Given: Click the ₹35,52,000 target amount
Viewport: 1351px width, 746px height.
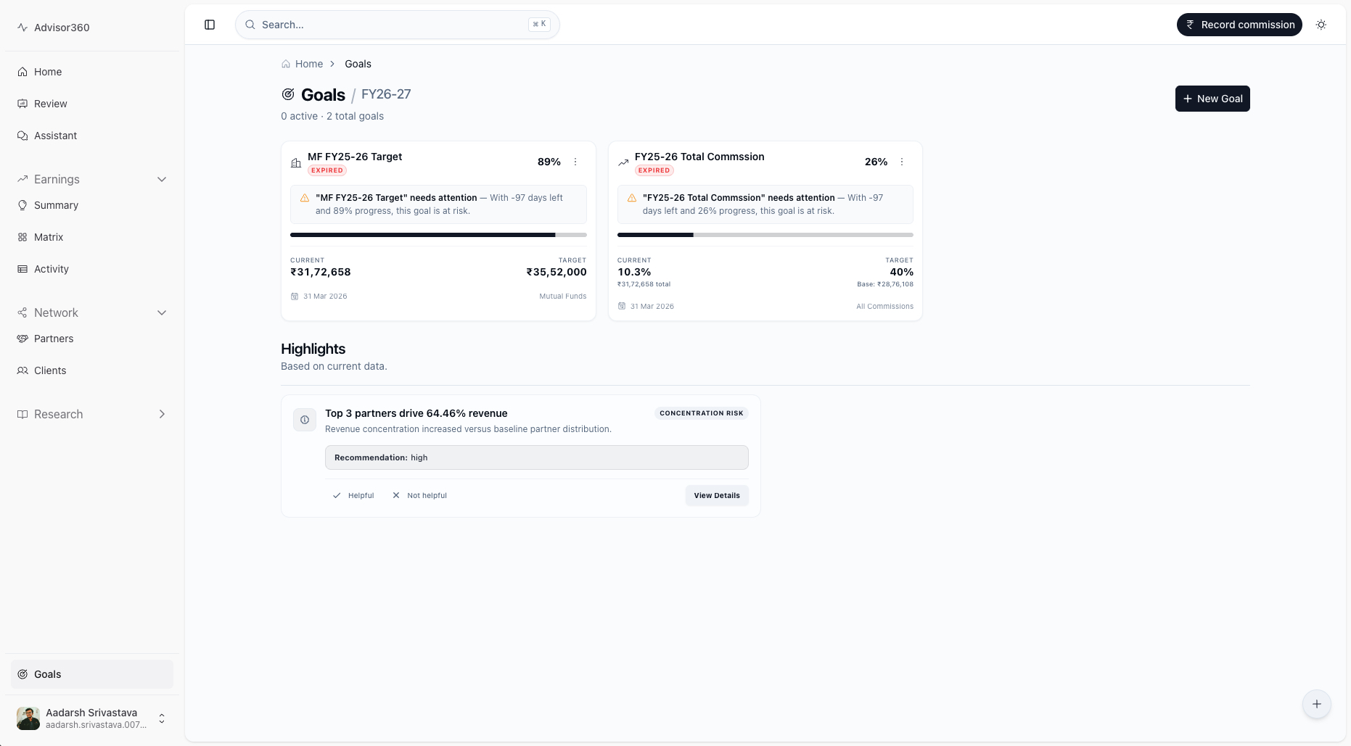Looking at the screenshot, I should 557,272.
